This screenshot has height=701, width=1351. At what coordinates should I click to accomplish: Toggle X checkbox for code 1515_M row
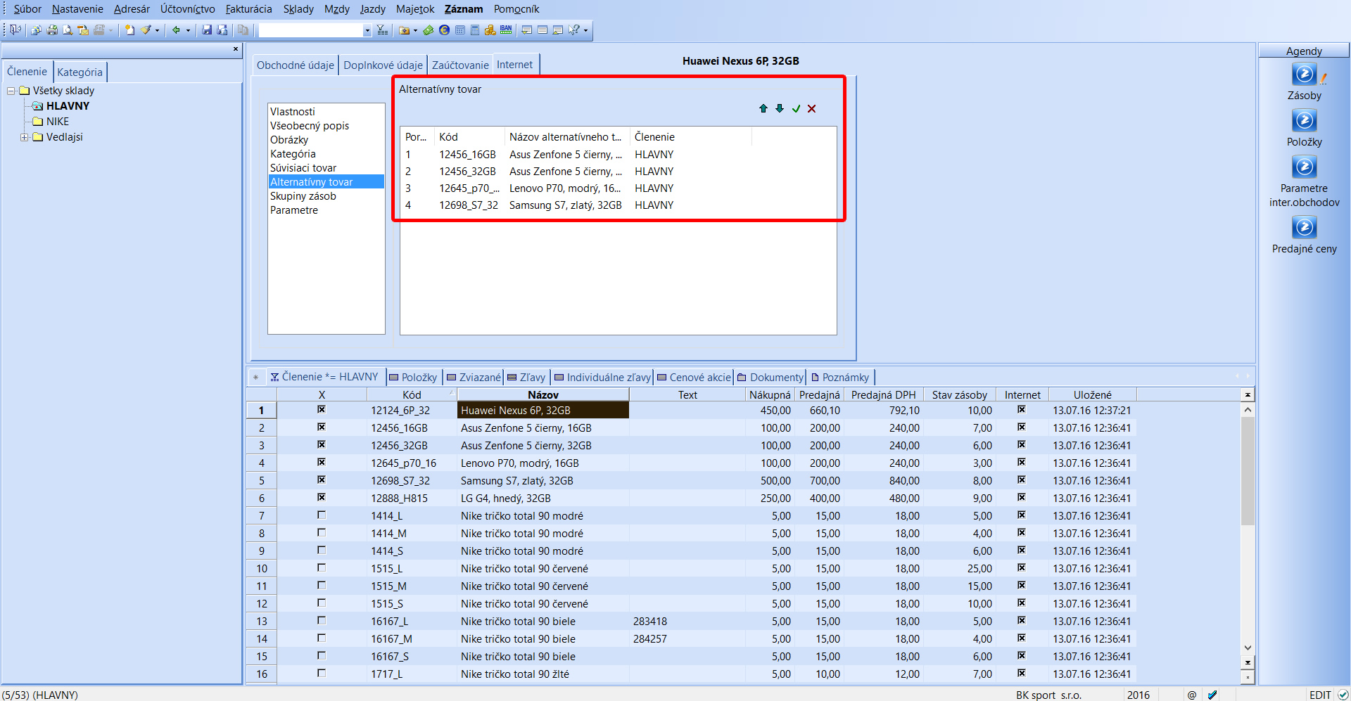click(322, 585)
